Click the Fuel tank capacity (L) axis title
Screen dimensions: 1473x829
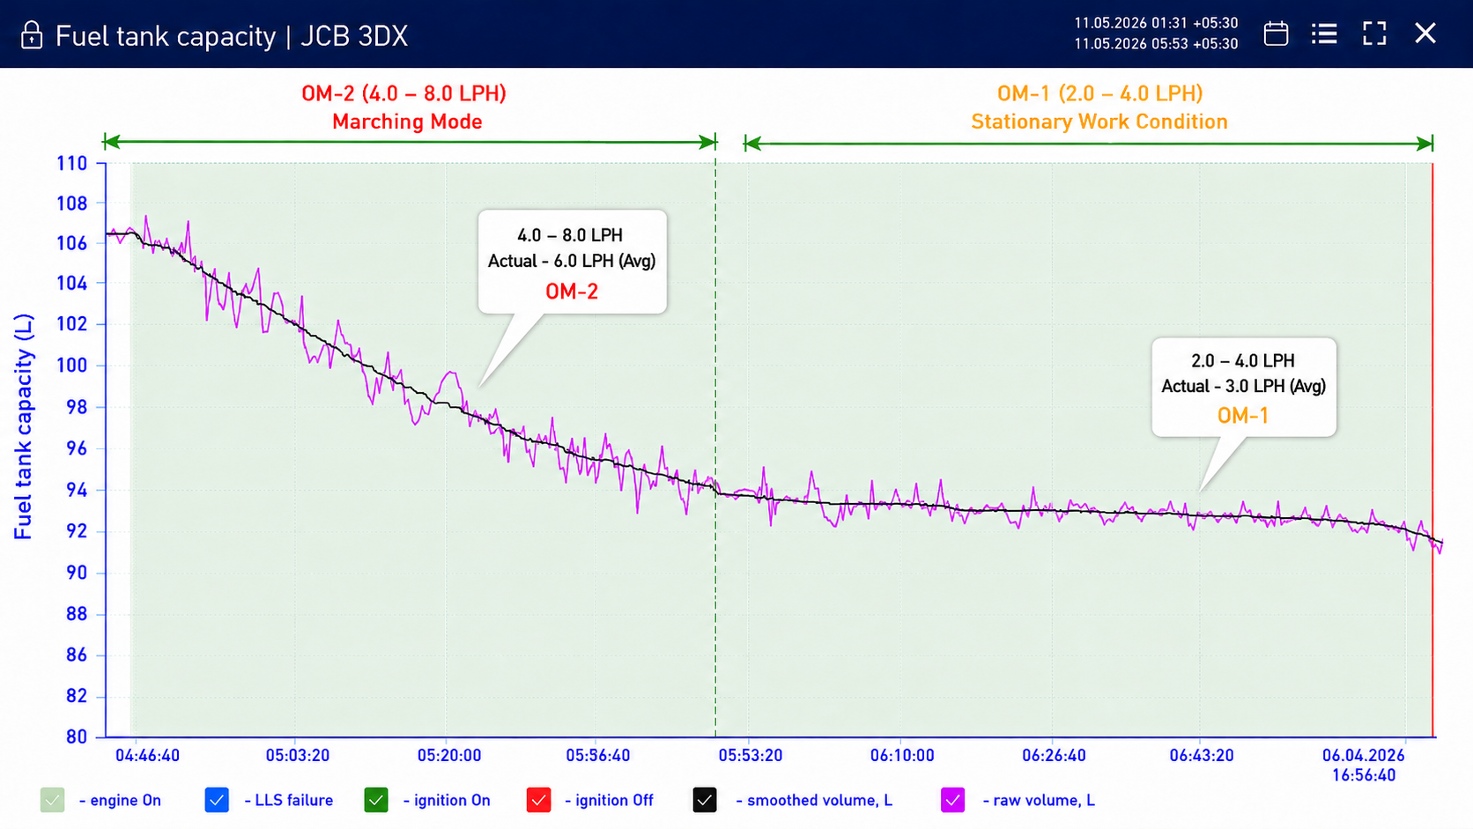(24, 426)
